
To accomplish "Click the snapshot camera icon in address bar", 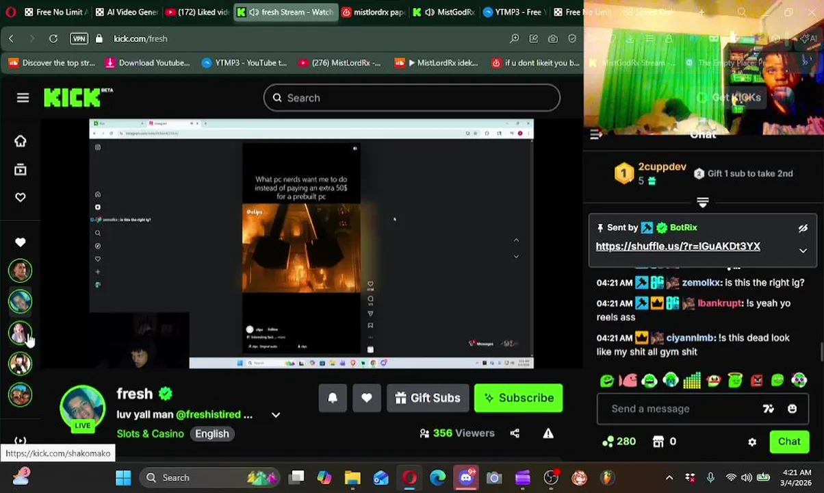I will point(552,38).
